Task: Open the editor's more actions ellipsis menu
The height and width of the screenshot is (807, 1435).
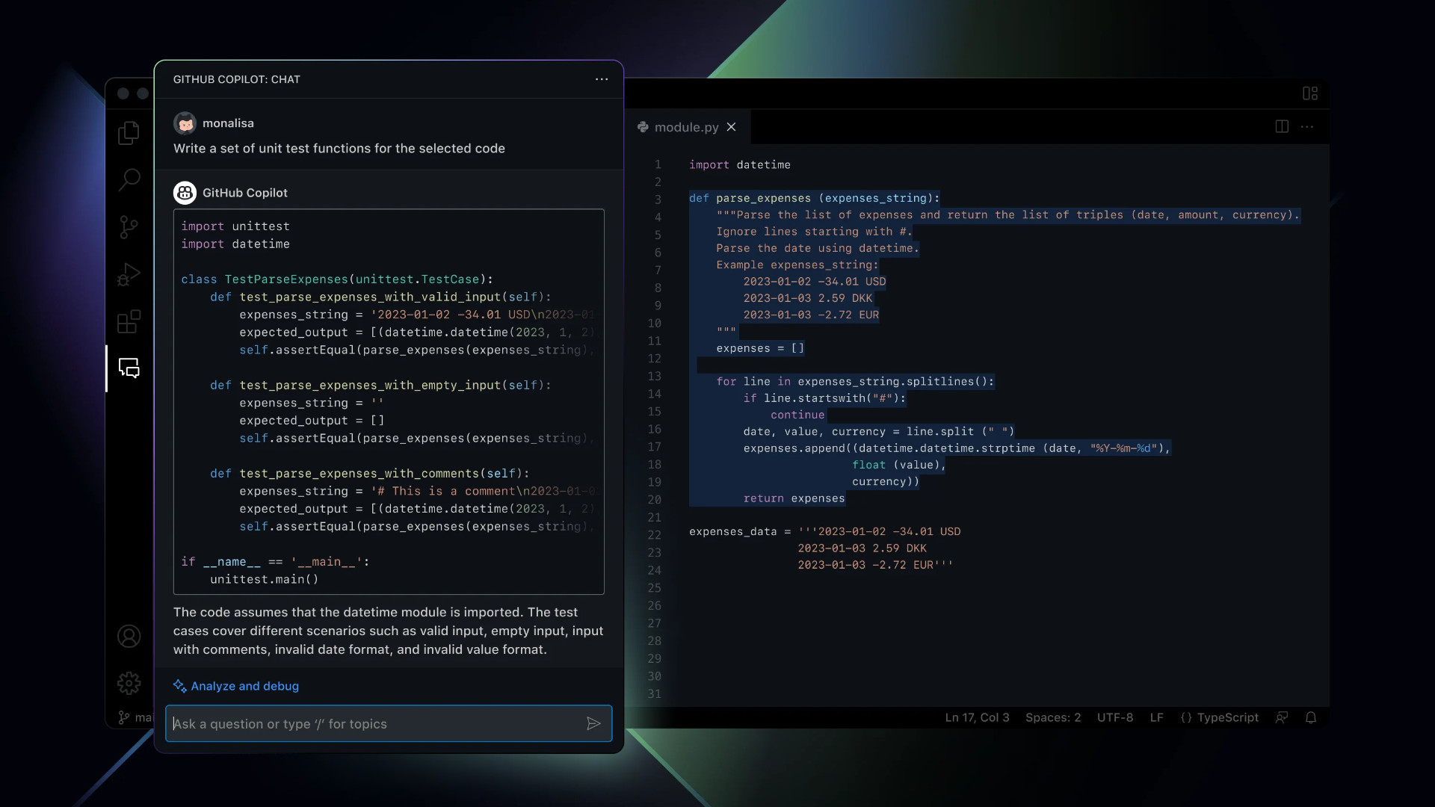Action: (1307, 126)
